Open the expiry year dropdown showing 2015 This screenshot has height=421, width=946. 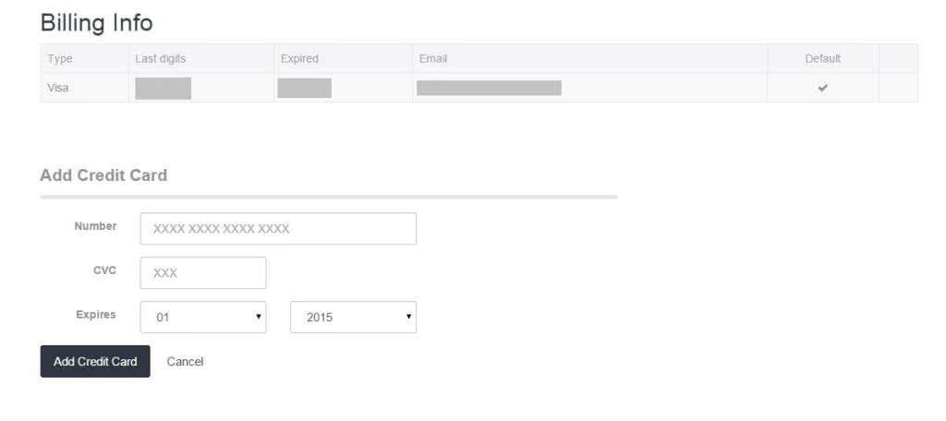(x=353, y=317)
